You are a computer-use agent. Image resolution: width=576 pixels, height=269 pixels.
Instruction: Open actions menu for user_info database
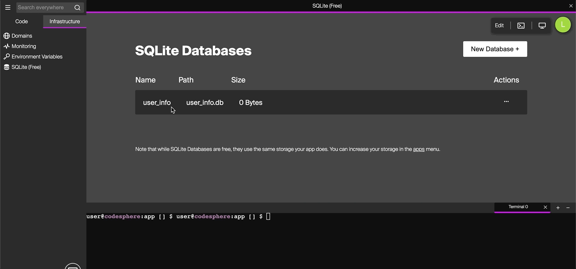tap(506, 102)
